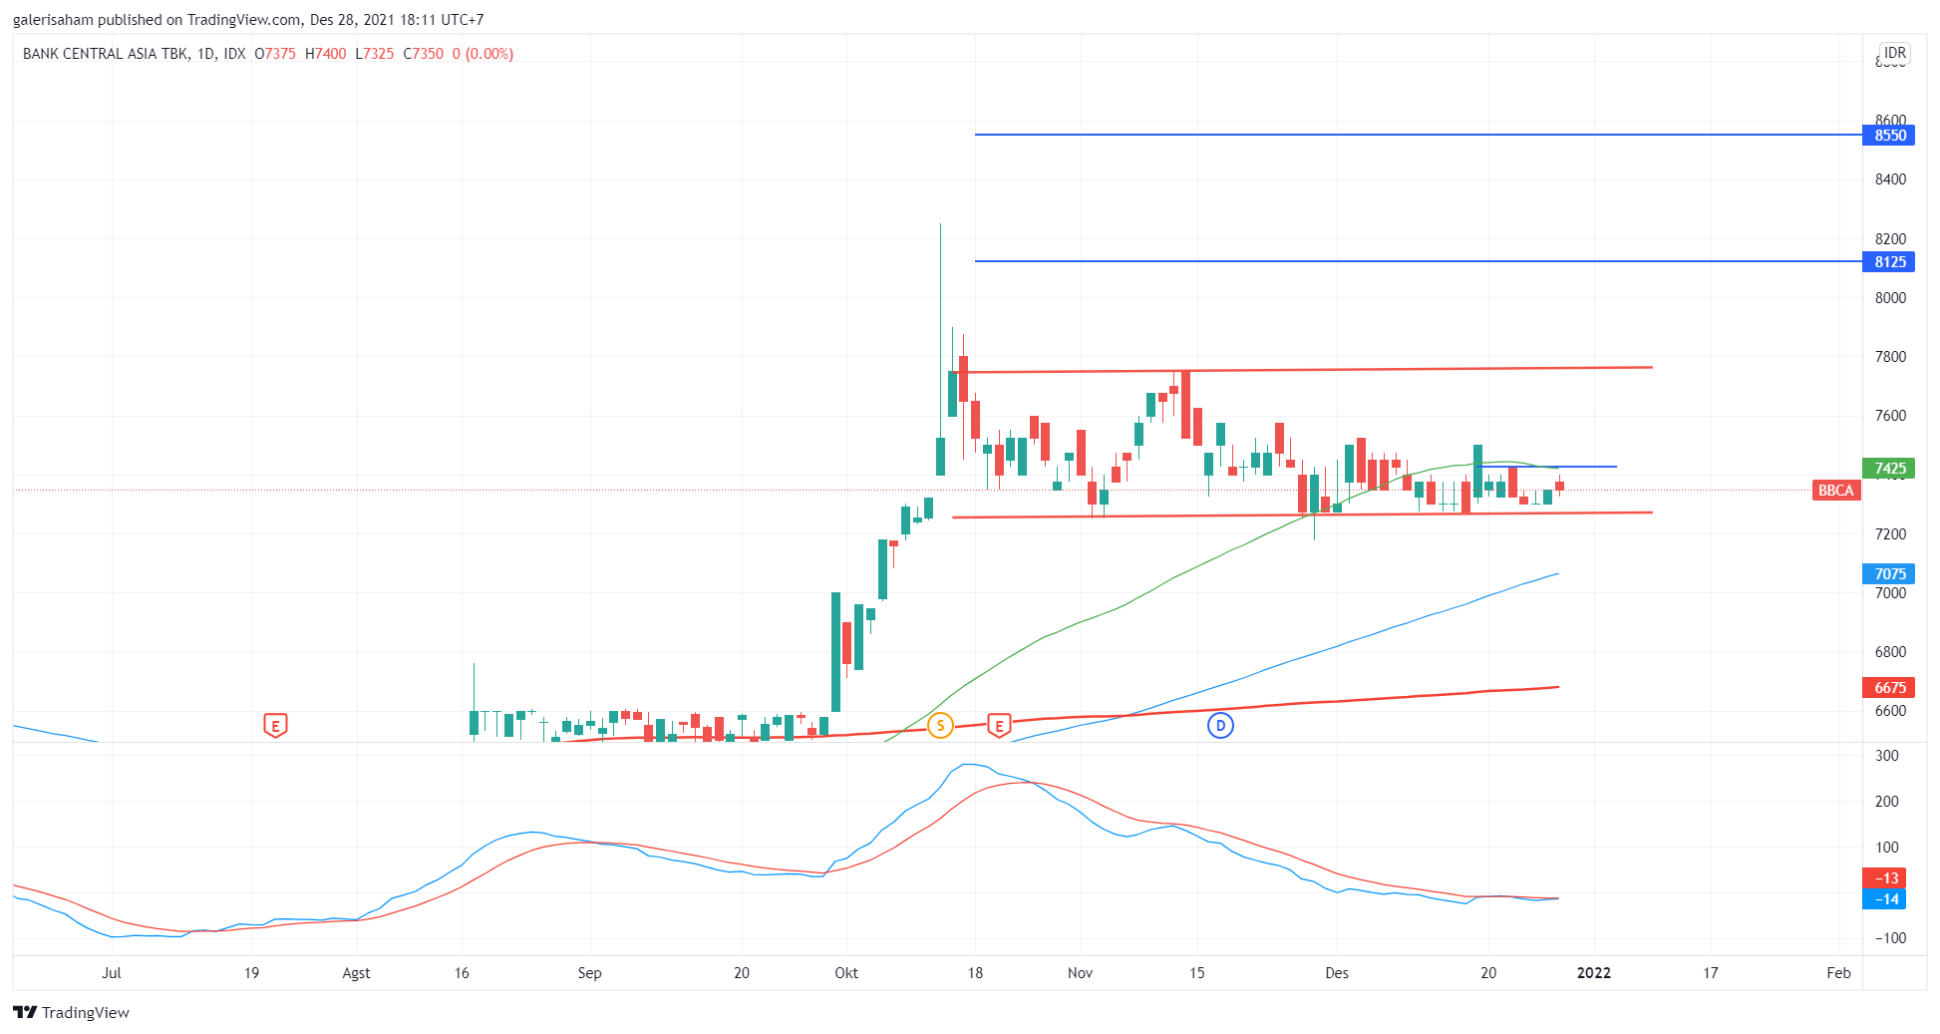Click the Okt label on the time axis
Image resolution: width=1940 pixels, height=1034 pixels.
846,973
